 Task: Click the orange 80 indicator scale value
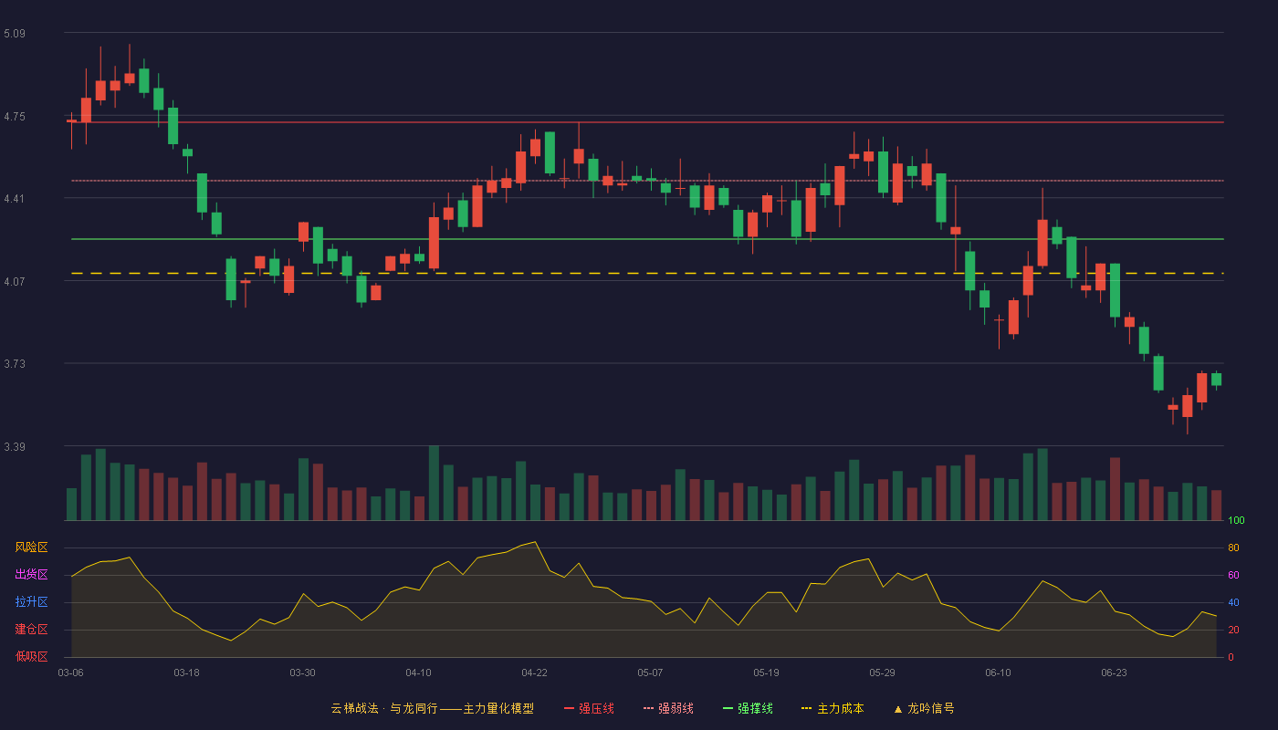coord(1233,547)
